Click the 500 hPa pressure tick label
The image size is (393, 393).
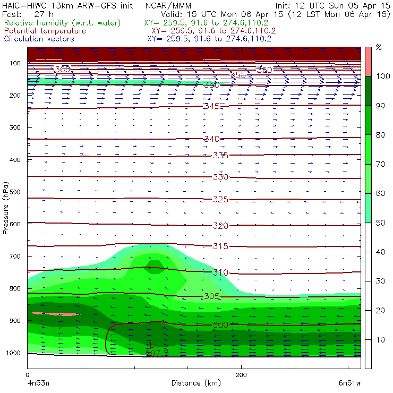[15, 192]
